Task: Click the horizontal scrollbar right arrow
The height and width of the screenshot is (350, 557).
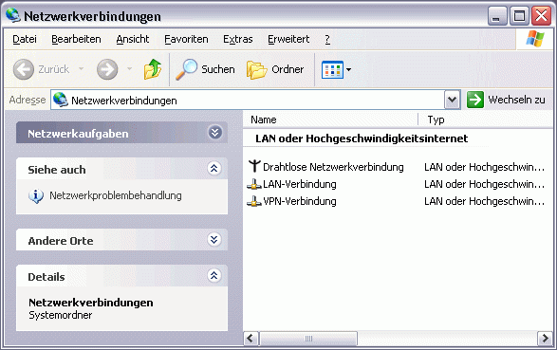Action: [545, 339]
